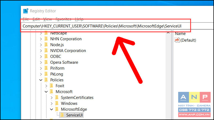The image size is (214, 120).
Task: Expand the PkLong key
Action: (41, 74)
